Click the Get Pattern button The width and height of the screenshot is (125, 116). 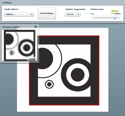[x=47, y=13]
